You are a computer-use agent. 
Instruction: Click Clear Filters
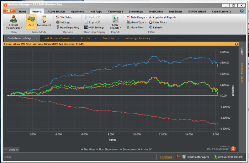(x=158, y=22)
